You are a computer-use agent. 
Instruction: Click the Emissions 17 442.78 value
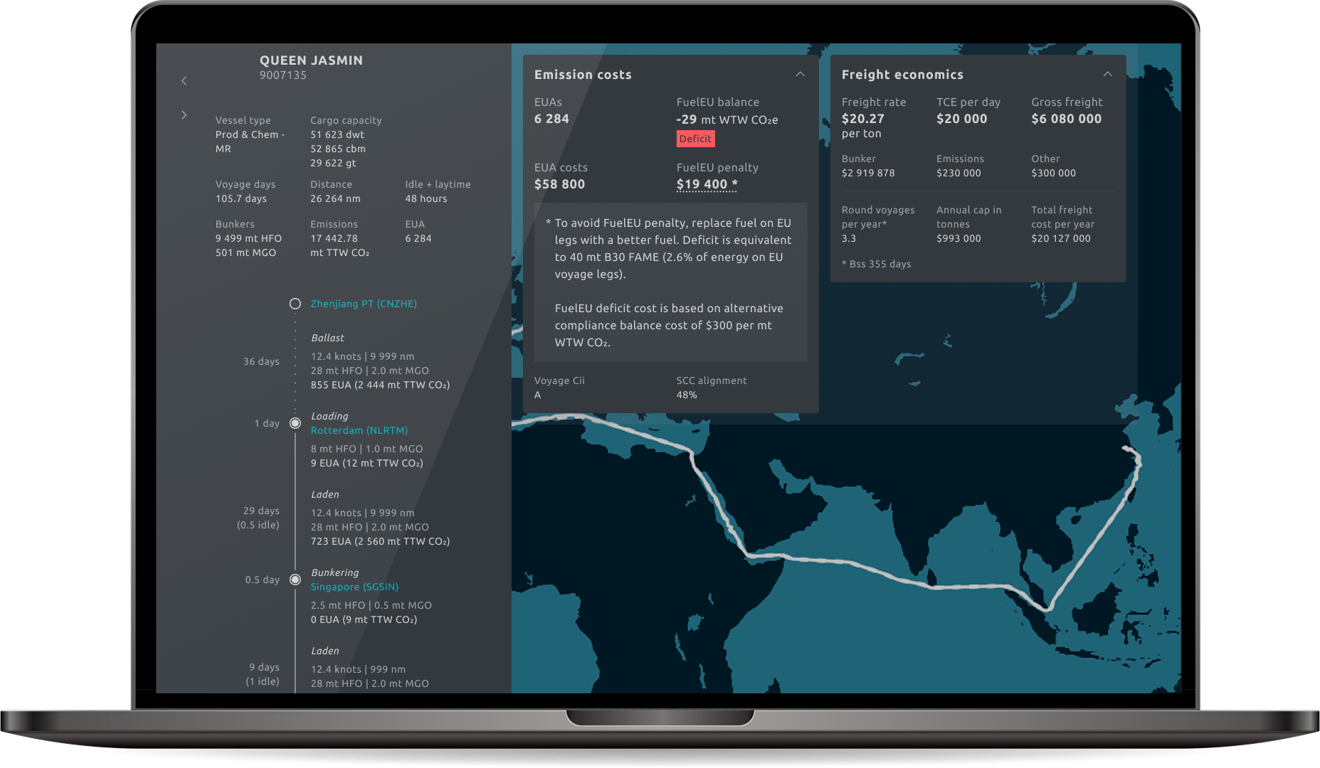(x=334, y=238)
